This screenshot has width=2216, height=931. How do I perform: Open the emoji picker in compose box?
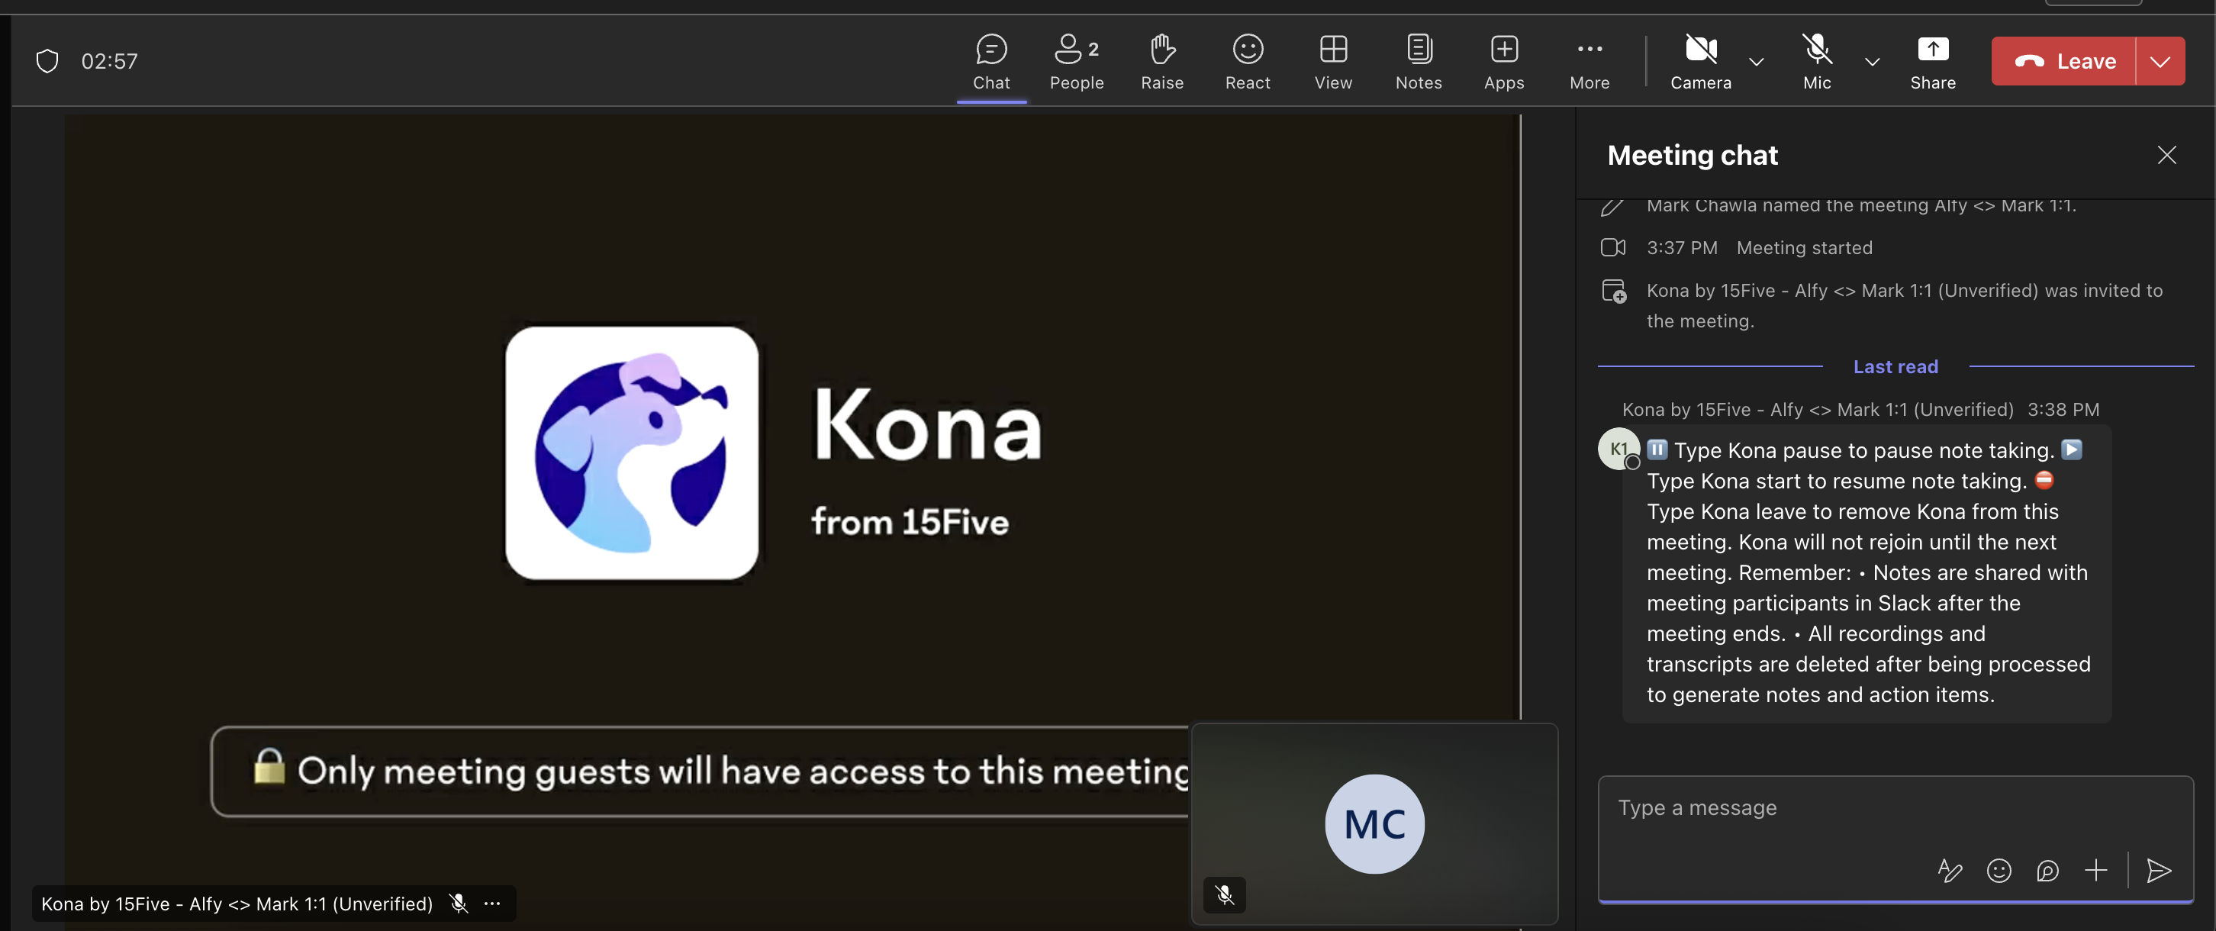pos(1999,871)
